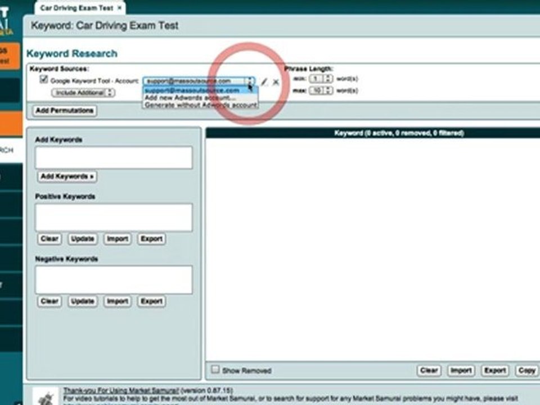This screenshot has width=540, height=405.
Task: Toggle the Google Keyword Tool checkbox
Action: coord(44,79)
